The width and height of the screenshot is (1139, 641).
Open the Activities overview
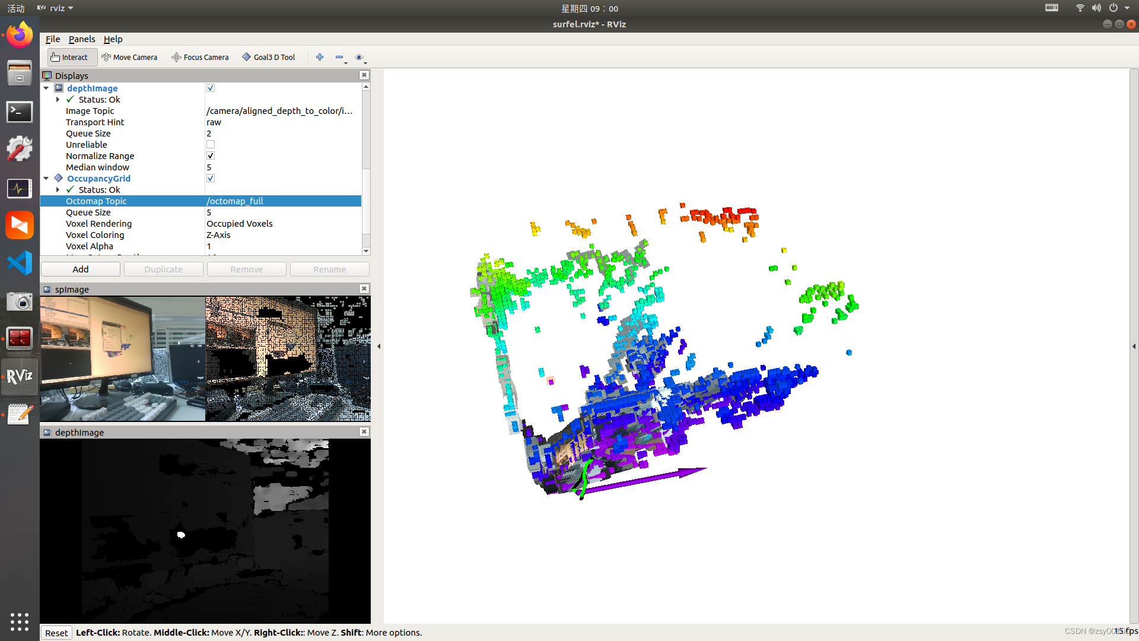tap(16, 8)
